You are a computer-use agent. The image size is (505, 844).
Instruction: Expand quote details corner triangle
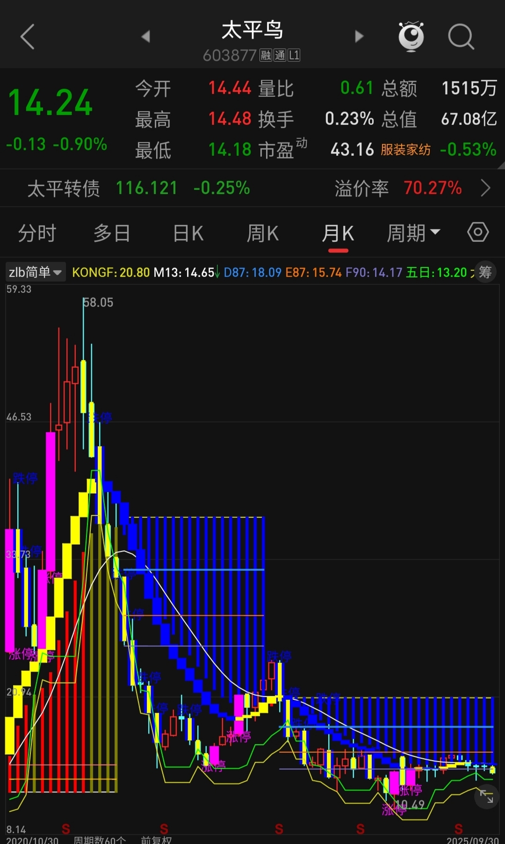pos(501,165)
